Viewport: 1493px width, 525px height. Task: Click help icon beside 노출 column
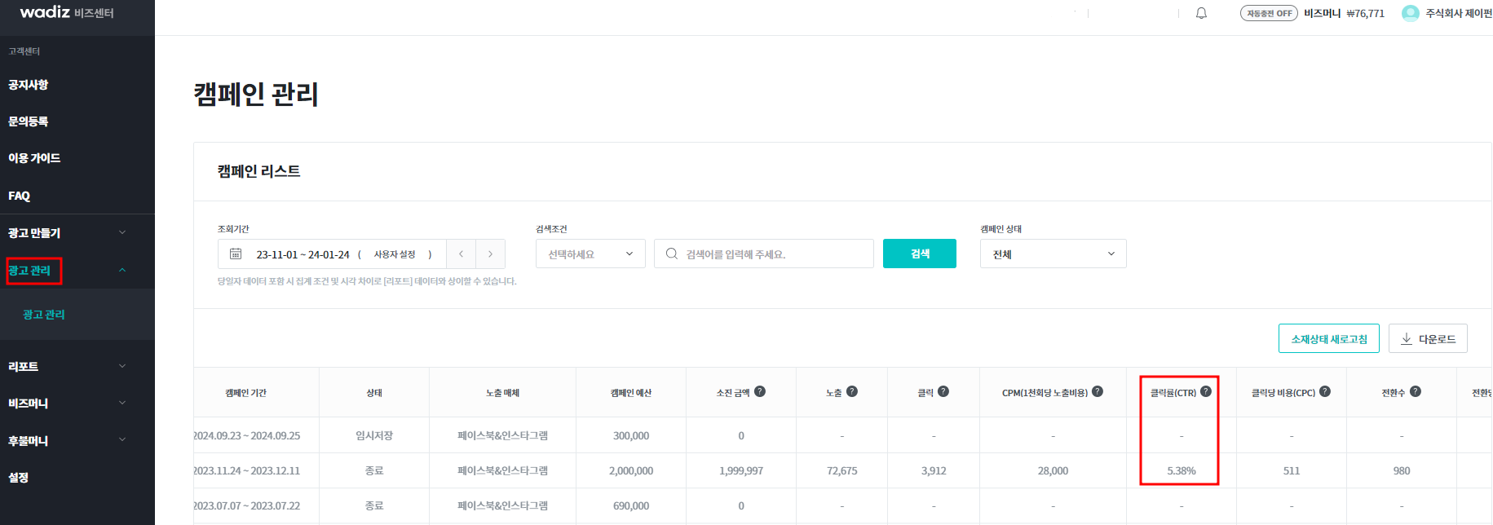point(852,391)
